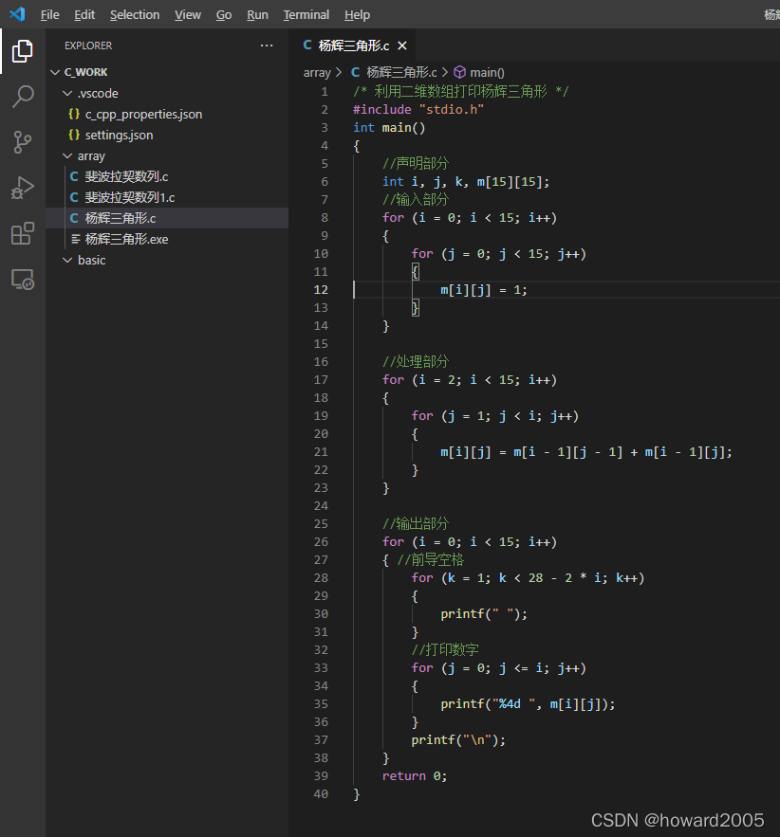Screen dimensions: 780x837
Task: Place cursor on #include "stdio.h" line
Action: pyautogui.click(x=418, y=109)
